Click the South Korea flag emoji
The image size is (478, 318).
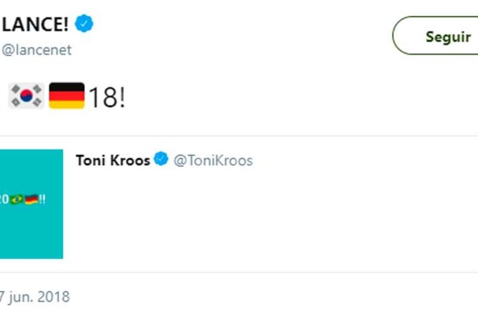pyautogui.click(x=26, y=96)
